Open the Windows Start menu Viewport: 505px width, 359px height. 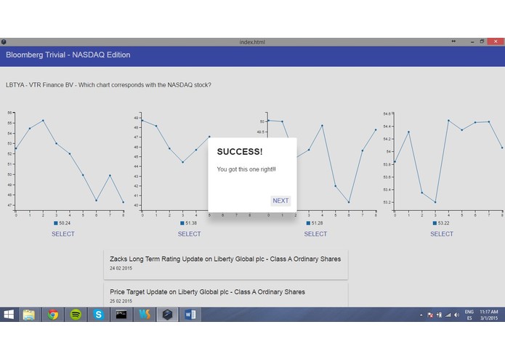9,315
